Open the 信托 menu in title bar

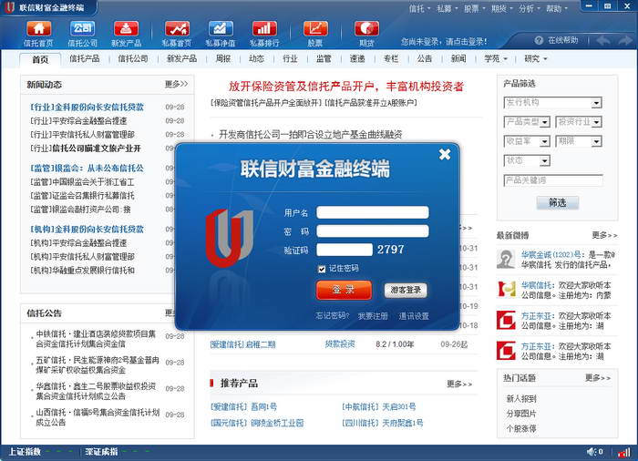point(419,8)
